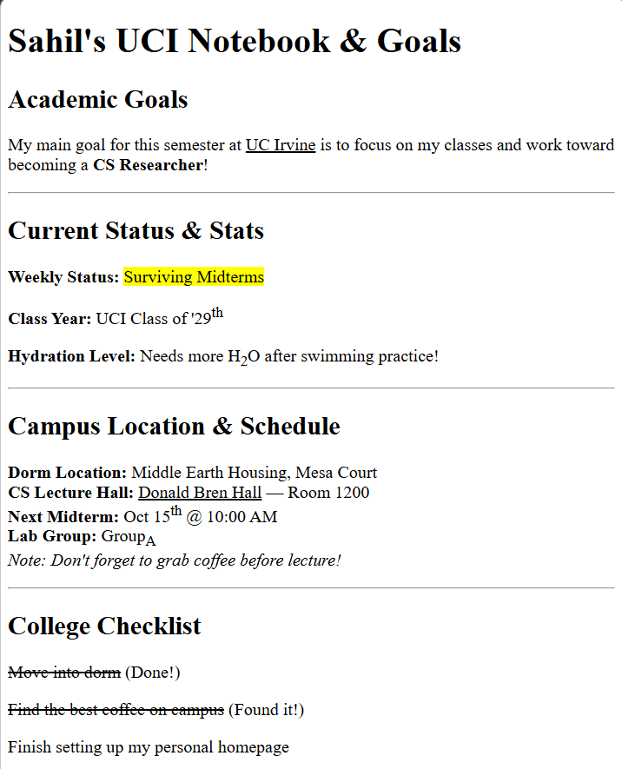Click the Class Year label
Viewport: 622px width, 769px height.
(x=50, y=319)
